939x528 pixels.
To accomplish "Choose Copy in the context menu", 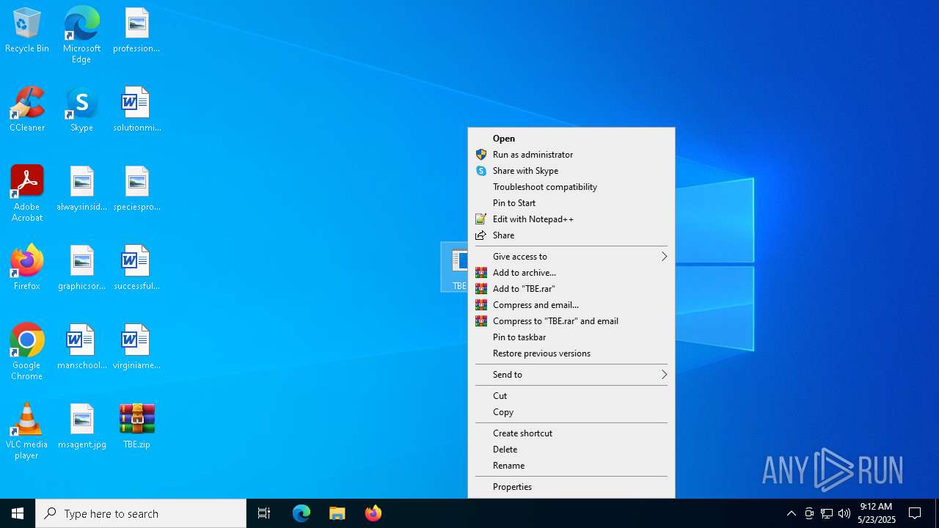I will click(x=571, y=412).
